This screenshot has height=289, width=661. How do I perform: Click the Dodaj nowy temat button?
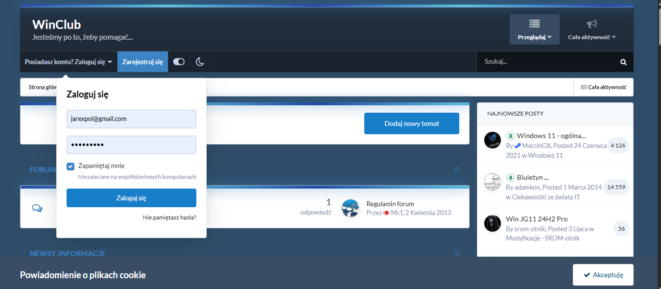point(411,123)
